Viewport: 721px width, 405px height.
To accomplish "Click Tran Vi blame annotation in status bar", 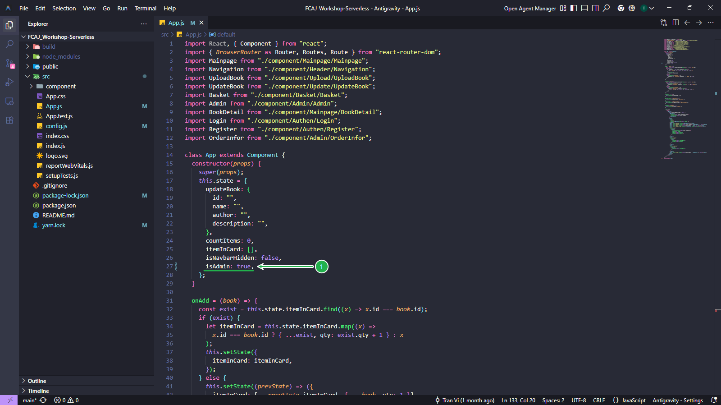I will click(x=464, y=400).
